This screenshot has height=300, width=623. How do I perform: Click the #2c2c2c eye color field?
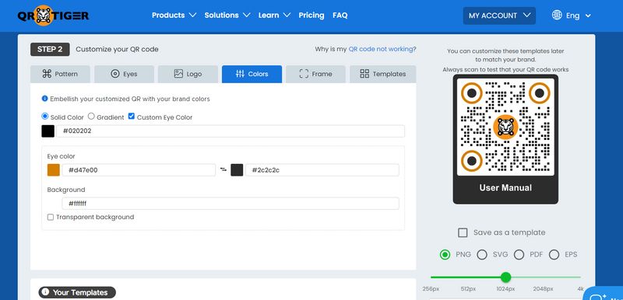click(322, 170)
